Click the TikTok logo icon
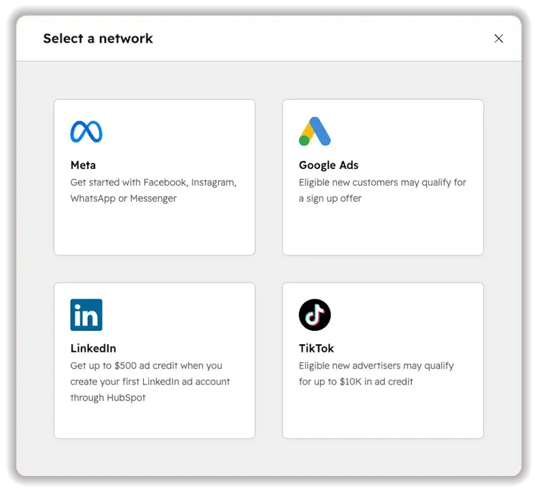537x492 pixels. click(x=315, y=315)
